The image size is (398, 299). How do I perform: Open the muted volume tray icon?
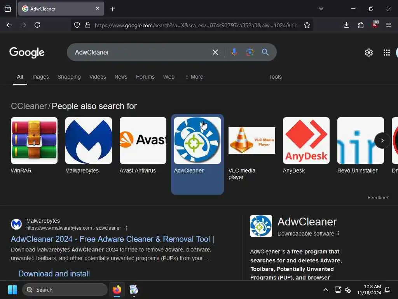pyautogui.click(x=348, y=290)
